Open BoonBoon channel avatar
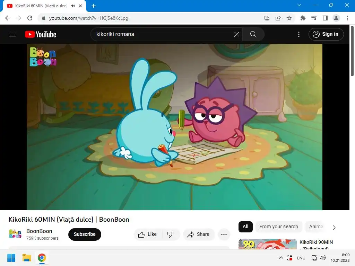This screenshot has height=266, width=355. pyautogui.click(x=15, y=234)
